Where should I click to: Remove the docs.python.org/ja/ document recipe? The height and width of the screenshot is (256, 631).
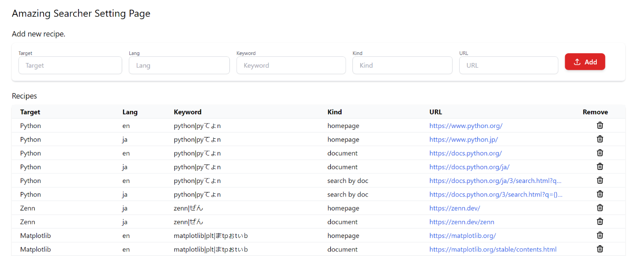(x=600, y=167)
